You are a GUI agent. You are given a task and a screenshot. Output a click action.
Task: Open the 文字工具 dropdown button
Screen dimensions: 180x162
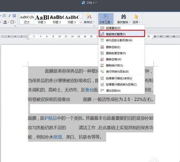106,19
